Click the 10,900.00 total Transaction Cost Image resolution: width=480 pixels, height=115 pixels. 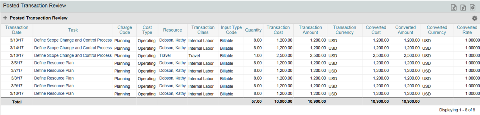tap(283, 101)
